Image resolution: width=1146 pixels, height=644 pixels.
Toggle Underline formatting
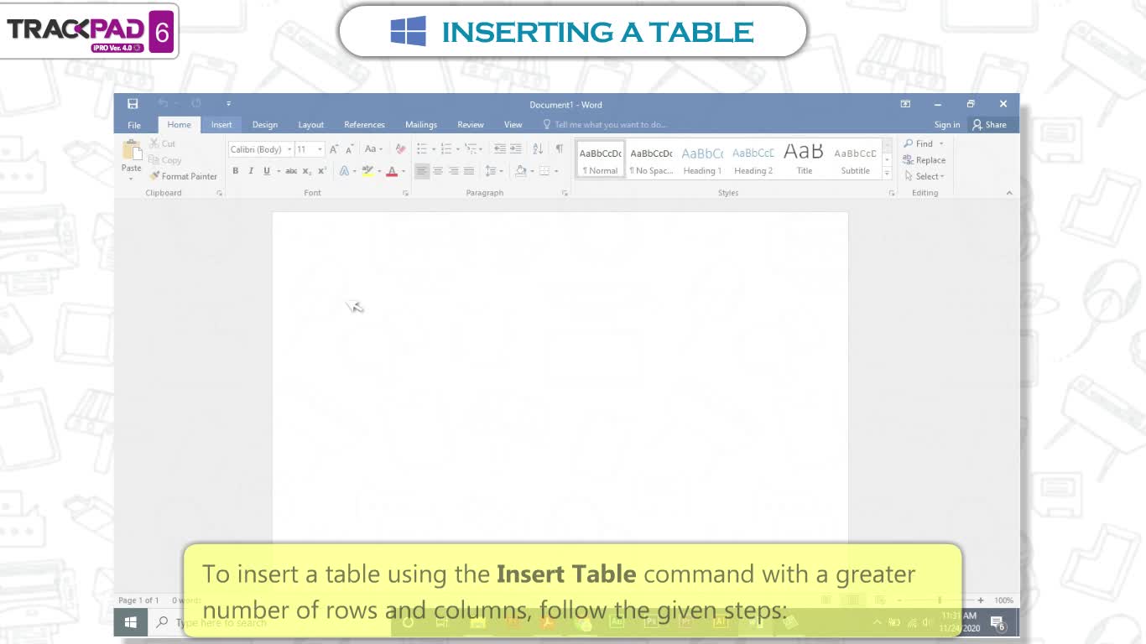tap(267, 171)
